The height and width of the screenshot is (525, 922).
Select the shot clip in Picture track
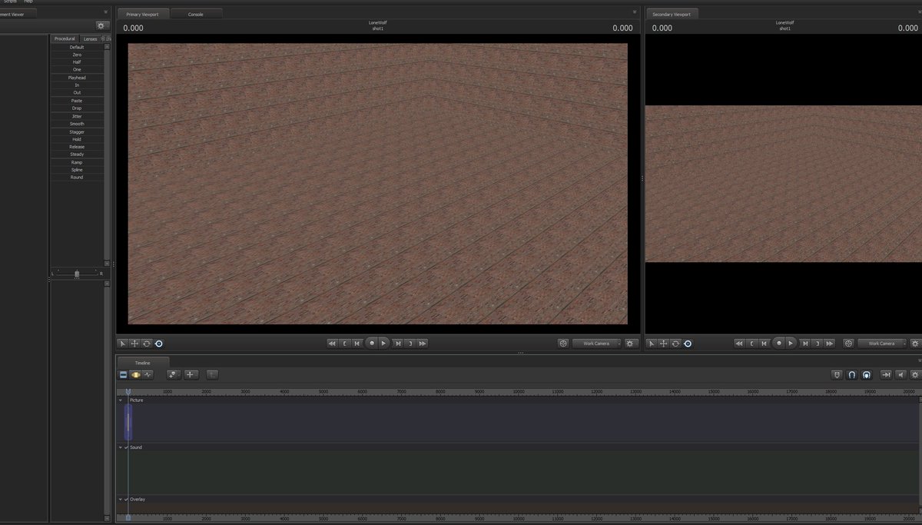tap(128, 422)
